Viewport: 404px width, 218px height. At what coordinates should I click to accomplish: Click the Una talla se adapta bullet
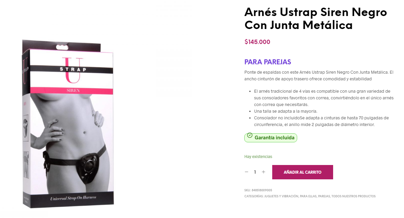click(286, 111)
